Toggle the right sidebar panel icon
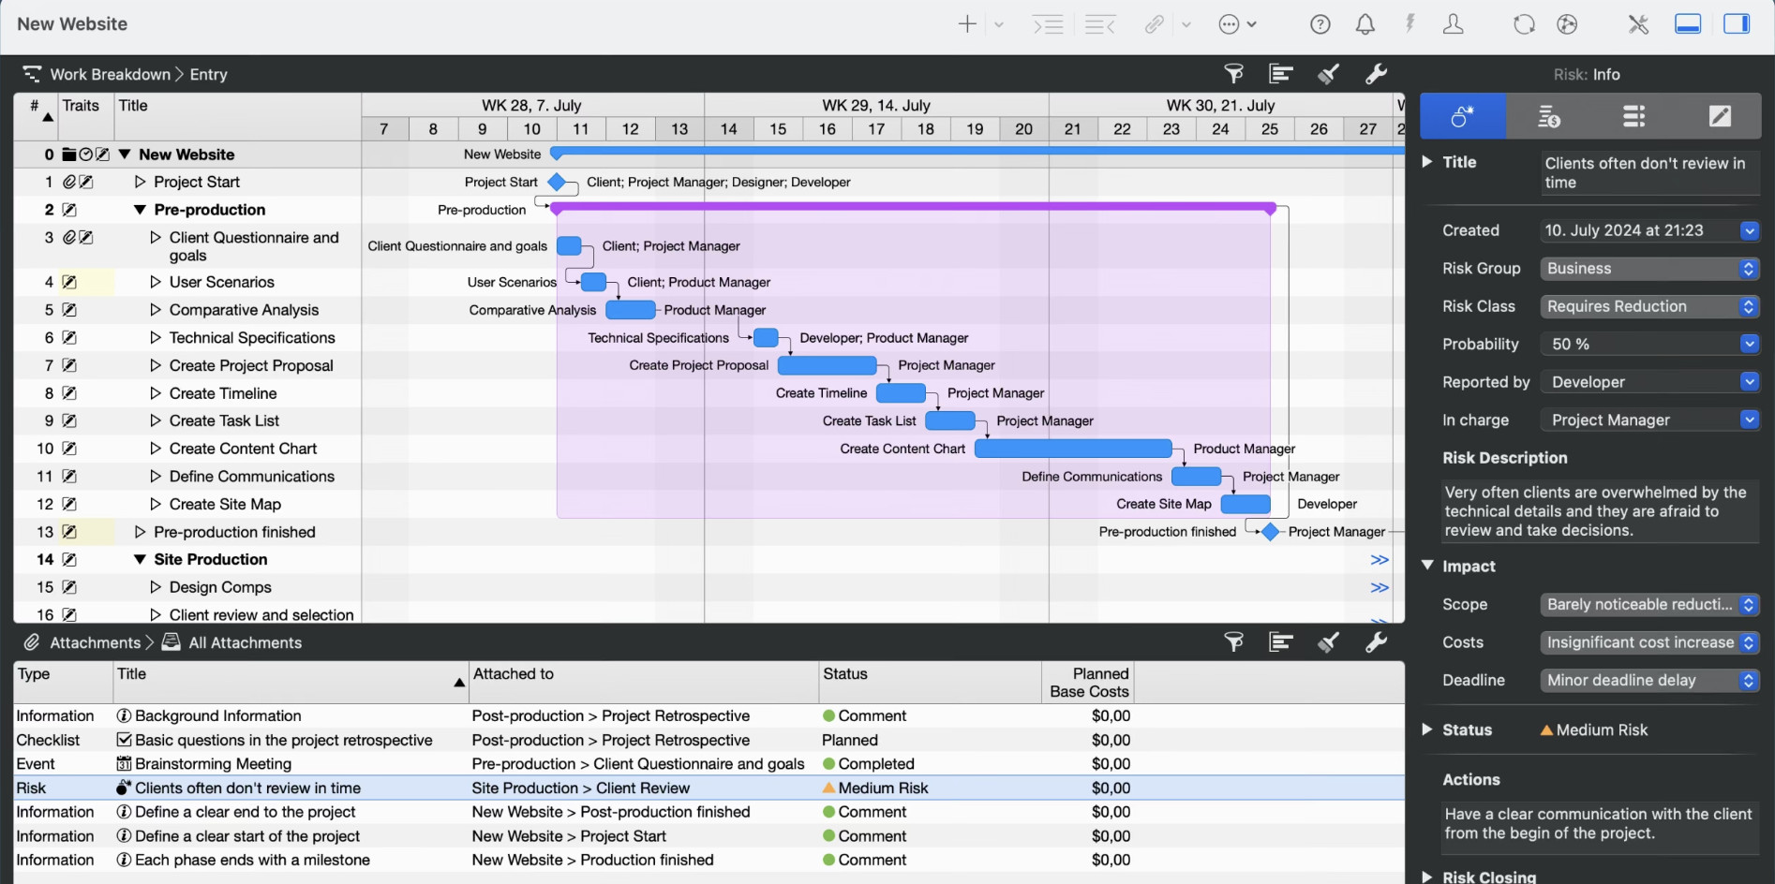 tap(1738, 23)
